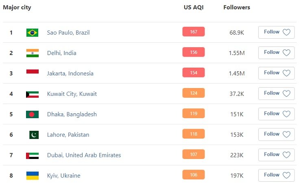This screenshot has height=185, width=301.
Task: Toggle Follow for Jakarta, Indonesia
Action: (276, 73)
